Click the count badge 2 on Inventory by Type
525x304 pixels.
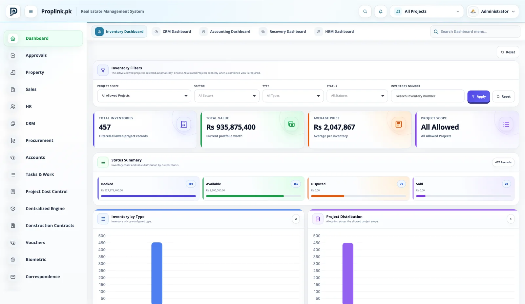[296, 219]
